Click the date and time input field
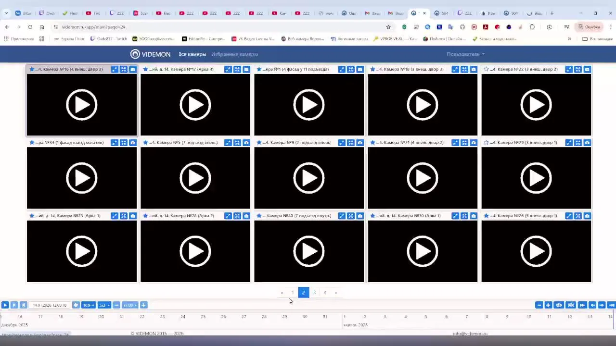Screen dimensions: 616x346 [x=50, y=305]
